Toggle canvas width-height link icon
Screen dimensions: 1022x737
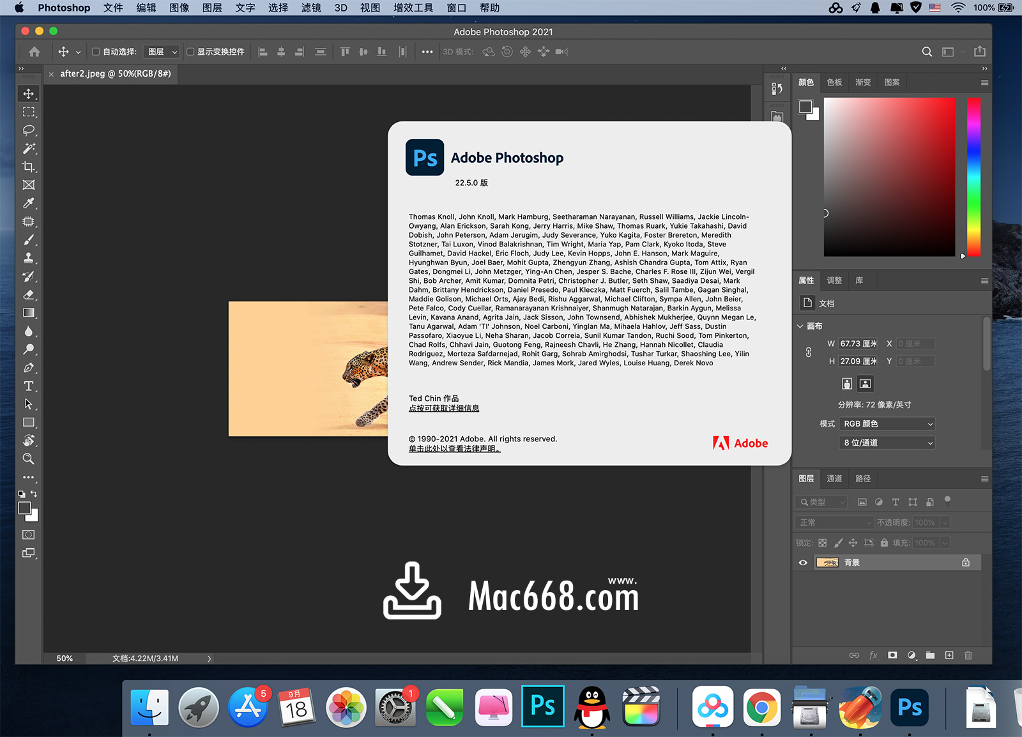[809, 352]
